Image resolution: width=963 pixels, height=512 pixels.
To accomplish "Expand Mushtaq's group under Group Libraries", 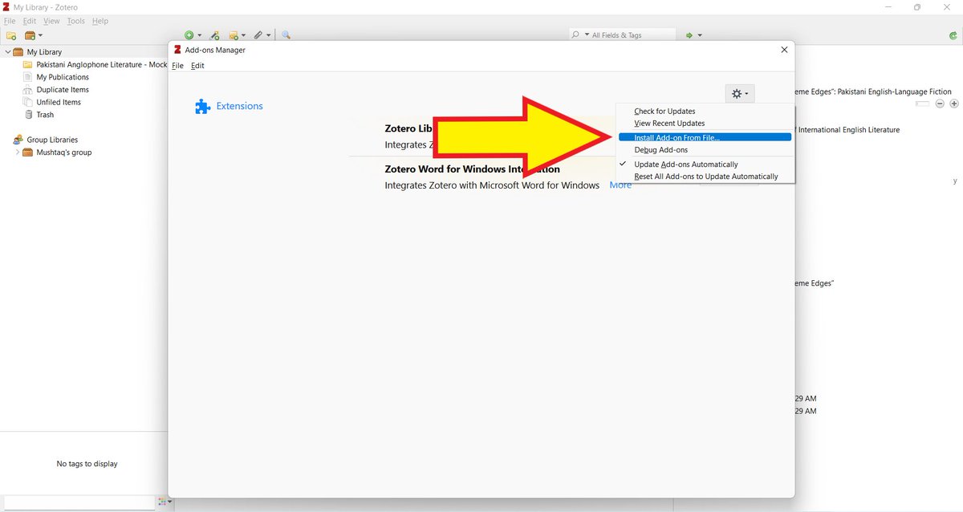I will (x=16, y=152).
